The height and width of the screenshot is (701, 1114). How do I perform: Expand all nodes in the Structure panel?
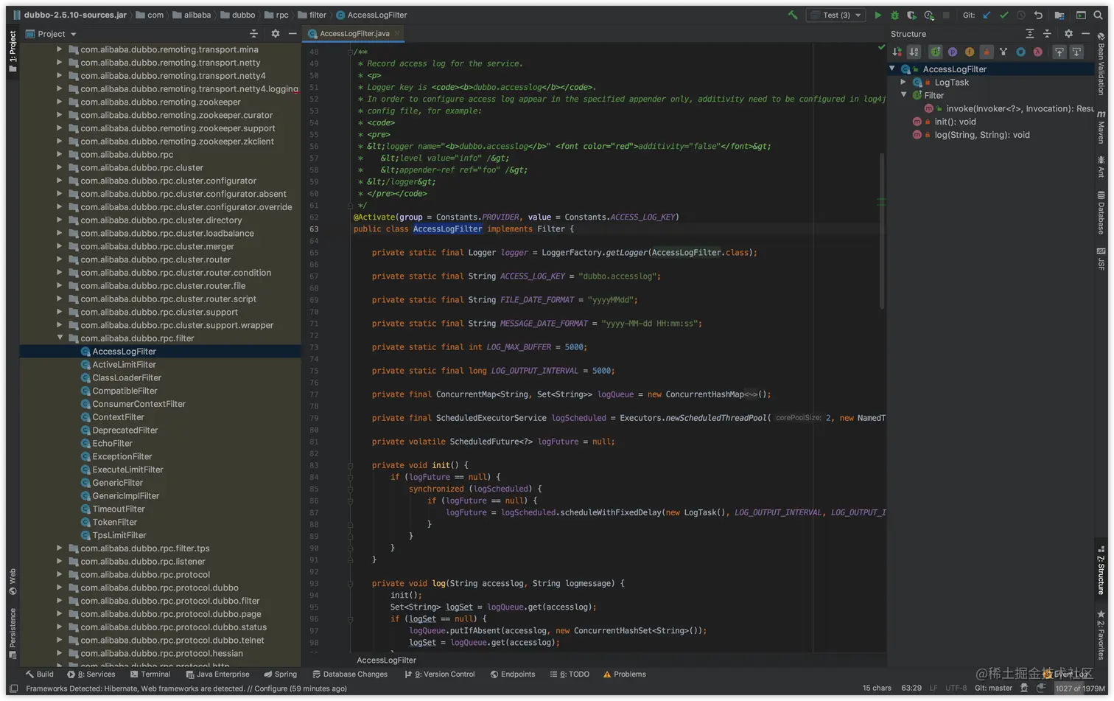(1030, 33)
